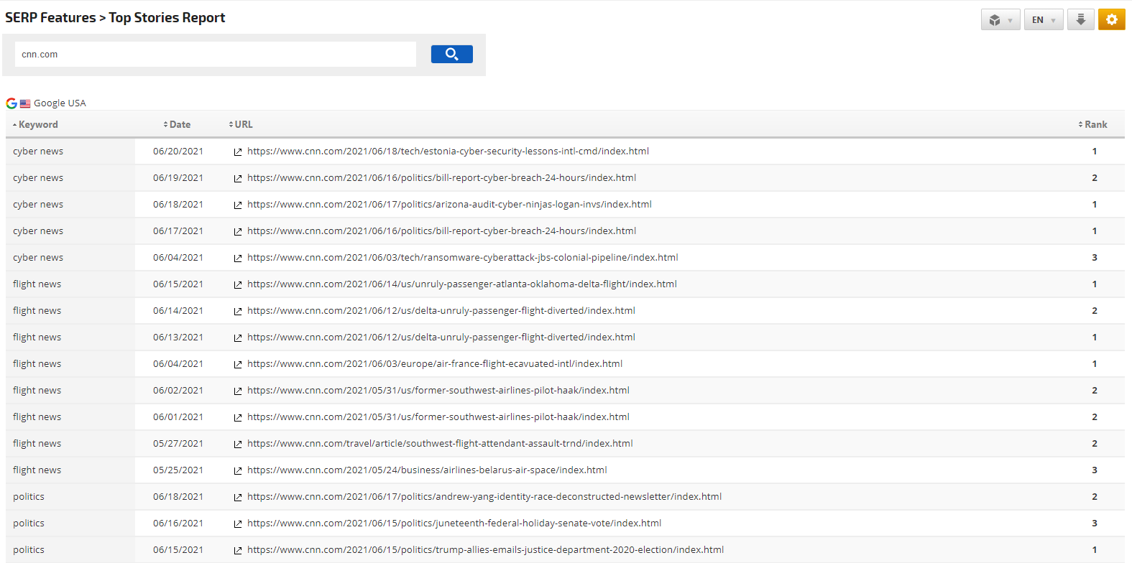Expand the EN language dropdown

1043,20
